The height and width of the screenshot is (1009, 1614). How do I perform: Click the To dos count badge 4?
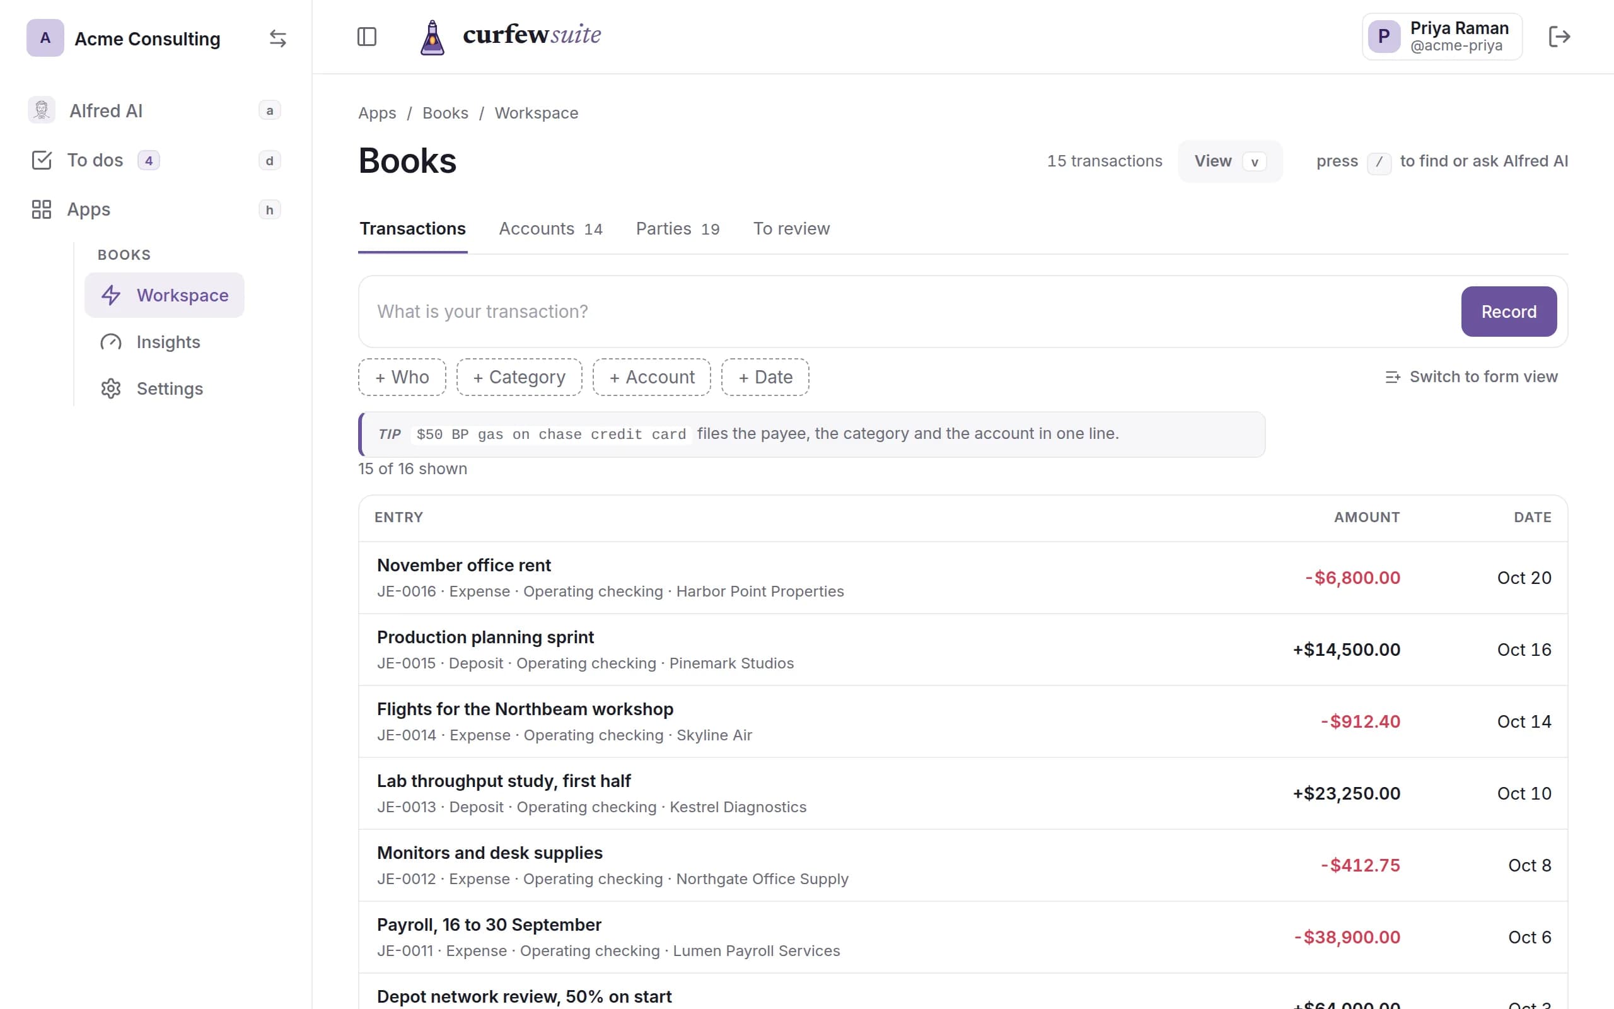(148, 161)
